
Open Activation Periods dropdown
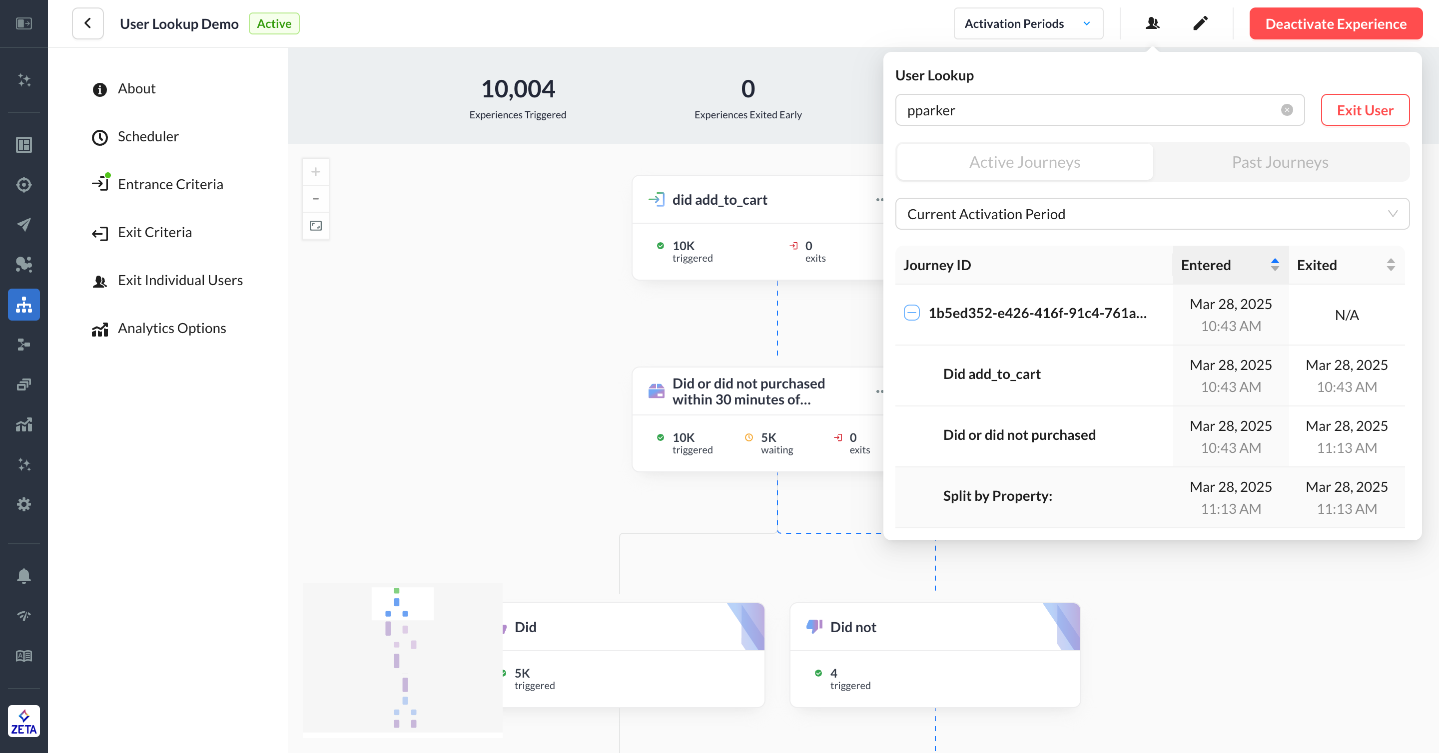pyautogui.click(x=1028, y=23)
